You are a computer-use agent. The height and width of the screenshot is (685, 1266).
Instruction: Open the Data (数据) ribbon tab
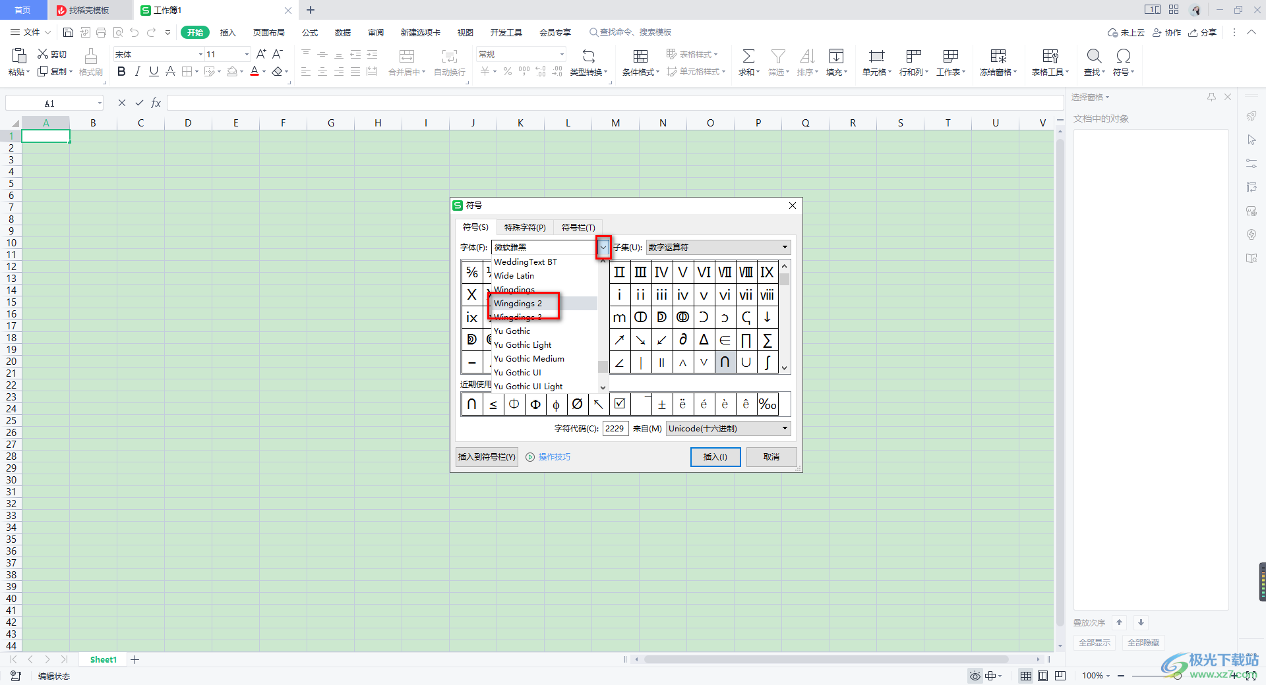(x=343, y=32)
